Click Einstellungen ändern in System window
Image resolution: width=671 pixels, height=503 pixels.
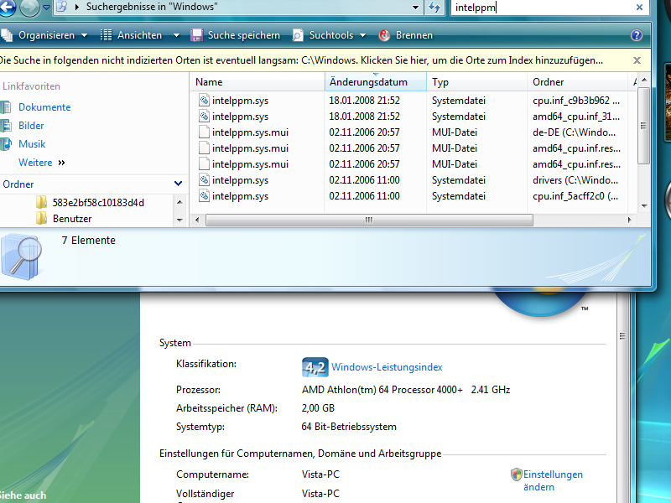click(553, 480)
